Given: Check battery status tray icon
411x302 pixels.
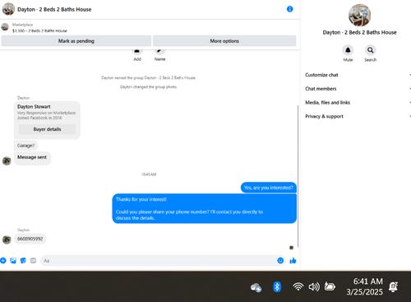Looking at the screenshot, I should (330, 286).
